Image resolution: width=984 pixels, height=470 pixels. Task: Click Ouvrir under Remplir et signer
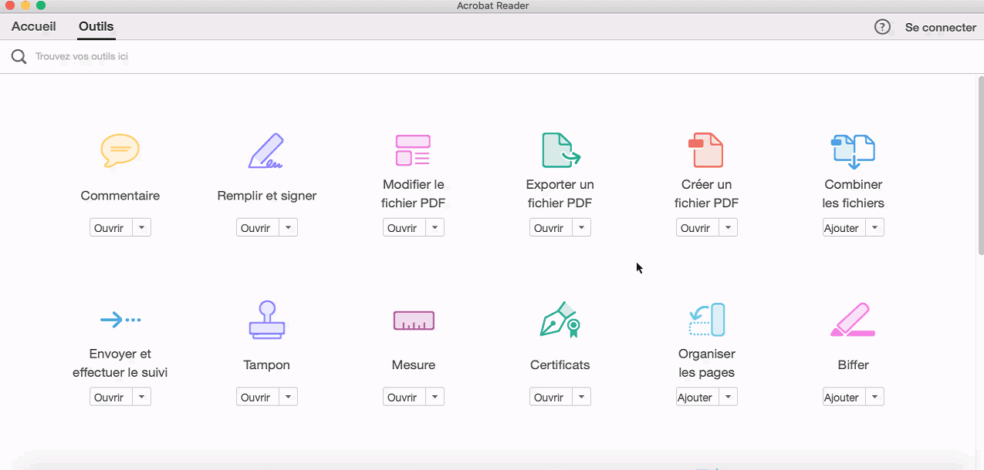pos(258,227)
